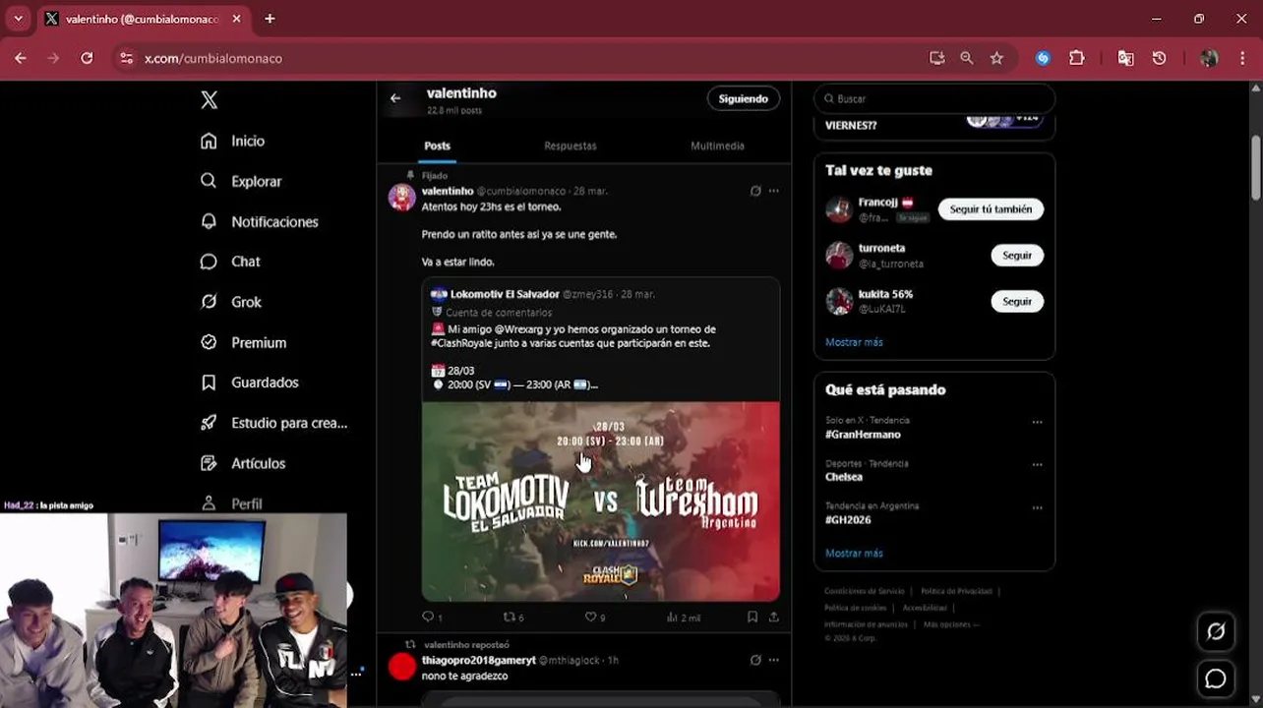
Task: Open Política de Privacidad footer link
Action: (x=956, y=591)
